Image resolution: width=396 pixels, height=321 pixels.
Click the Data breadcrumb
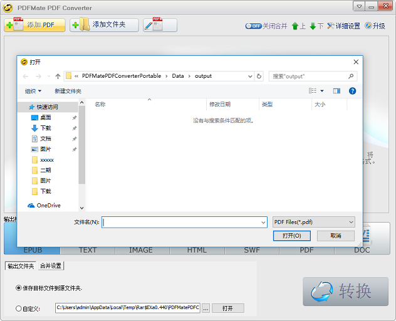tap(178, 76)
